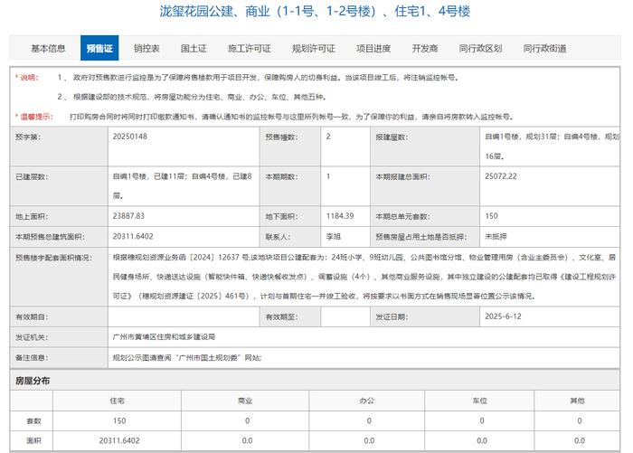633x453 pixels.
Task: Open the 基本信息 tab
Action: [x=48, y=49]
